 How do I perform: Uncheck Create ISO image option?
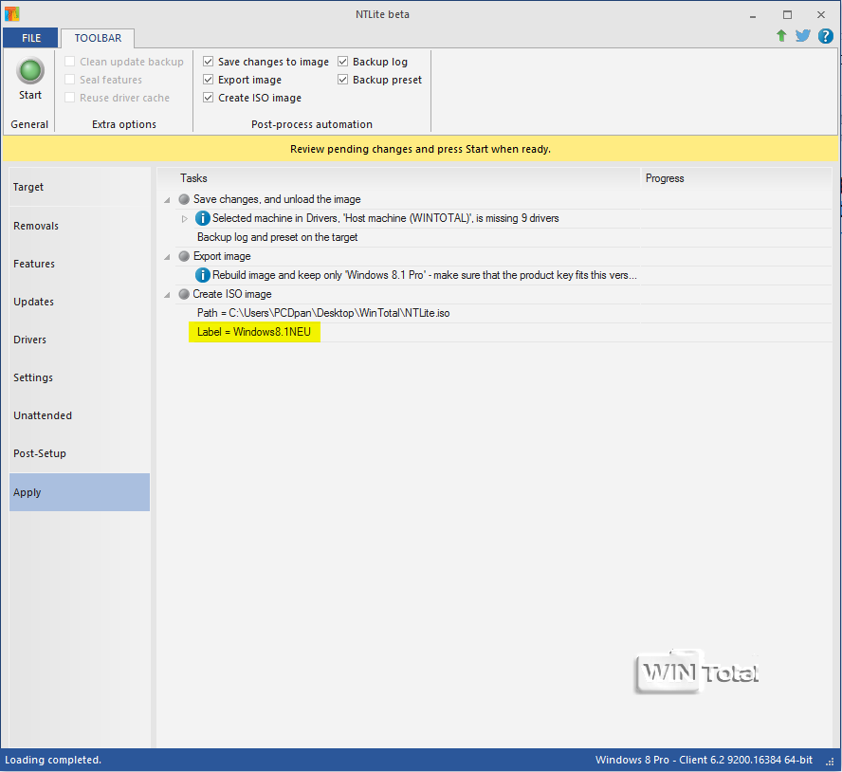(209, 98)
